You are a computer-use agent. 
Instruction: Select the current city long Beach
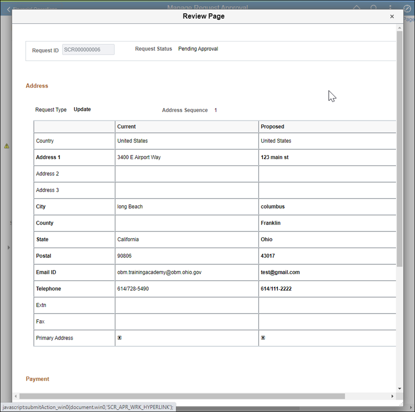(130, 207)
